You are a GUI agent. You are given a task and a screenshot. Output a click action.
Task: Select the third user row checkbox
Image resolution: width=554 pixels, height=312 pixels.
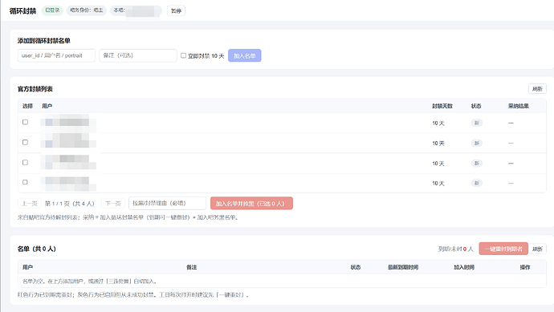pyautogui.click(x=25, y=162)
